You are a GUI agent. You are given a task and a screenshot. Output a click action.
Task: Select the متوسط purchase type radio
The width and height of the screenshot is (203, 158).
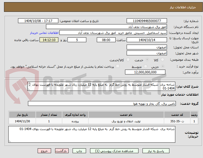(146, 66)
